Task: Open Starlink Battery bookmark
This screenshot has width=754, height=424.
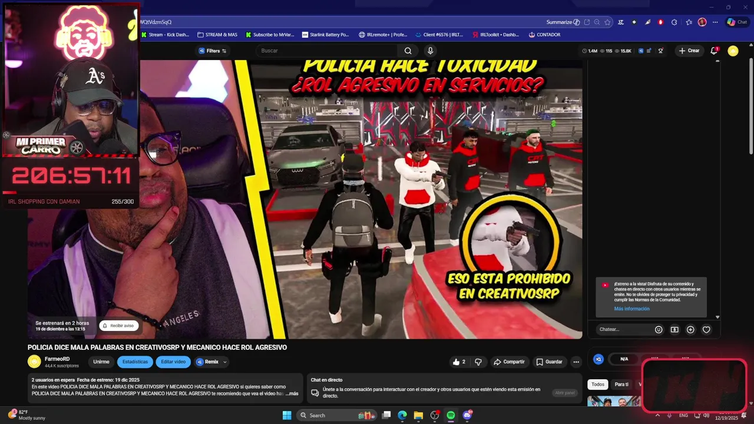Action: click(325, 35)
